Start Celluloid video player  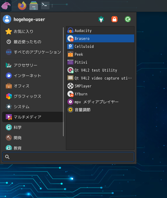pyautogui.click(x=100, y=46)
